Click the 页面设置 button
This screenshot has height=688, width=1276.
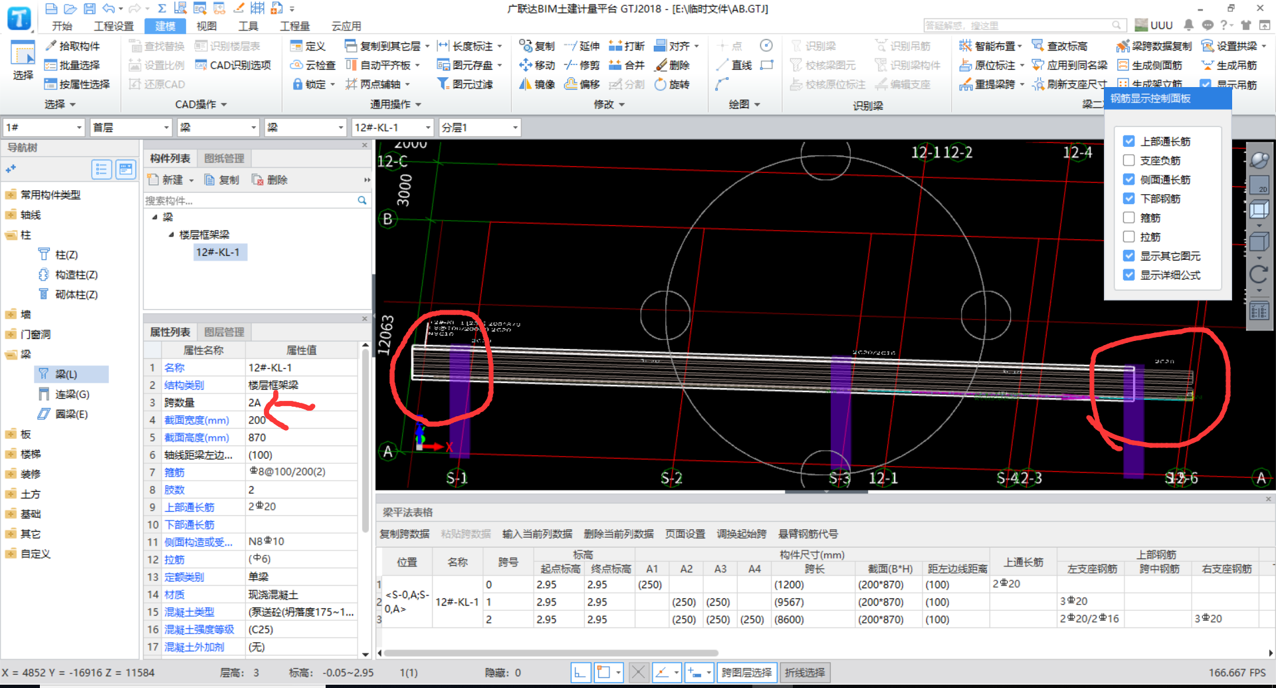click(685, 534)
